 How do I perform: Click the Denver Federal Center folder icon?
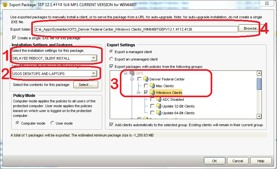[146, 79]
